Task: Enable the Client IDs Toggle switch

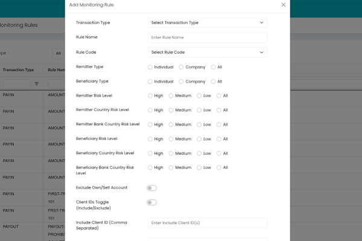Action: [151, 202]
